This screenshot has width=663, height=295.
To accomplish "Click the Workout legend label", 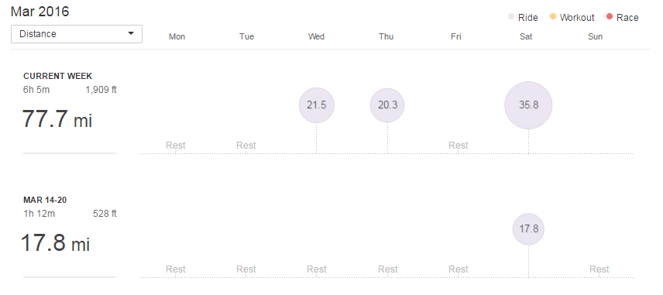I will click(577, 18).
